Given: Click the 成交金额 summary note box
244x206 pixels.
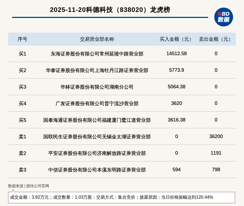Looking at the screenshot, I should click(121, 197).
